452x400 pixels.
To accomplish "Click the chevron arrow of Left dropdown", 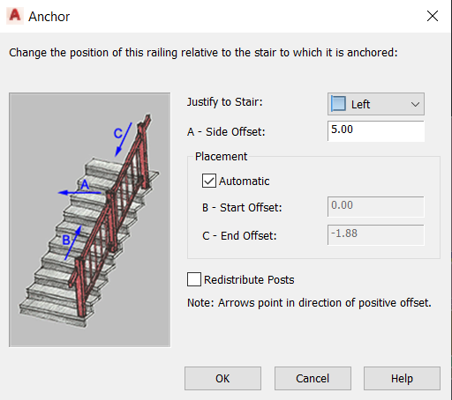I will [x=415, y=104].
